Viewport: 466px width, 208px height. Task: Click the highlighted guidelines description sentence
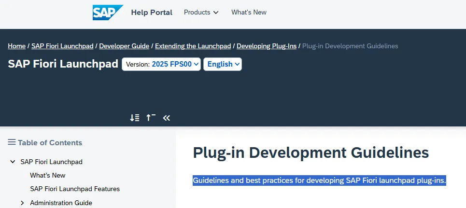pos(320,180)
